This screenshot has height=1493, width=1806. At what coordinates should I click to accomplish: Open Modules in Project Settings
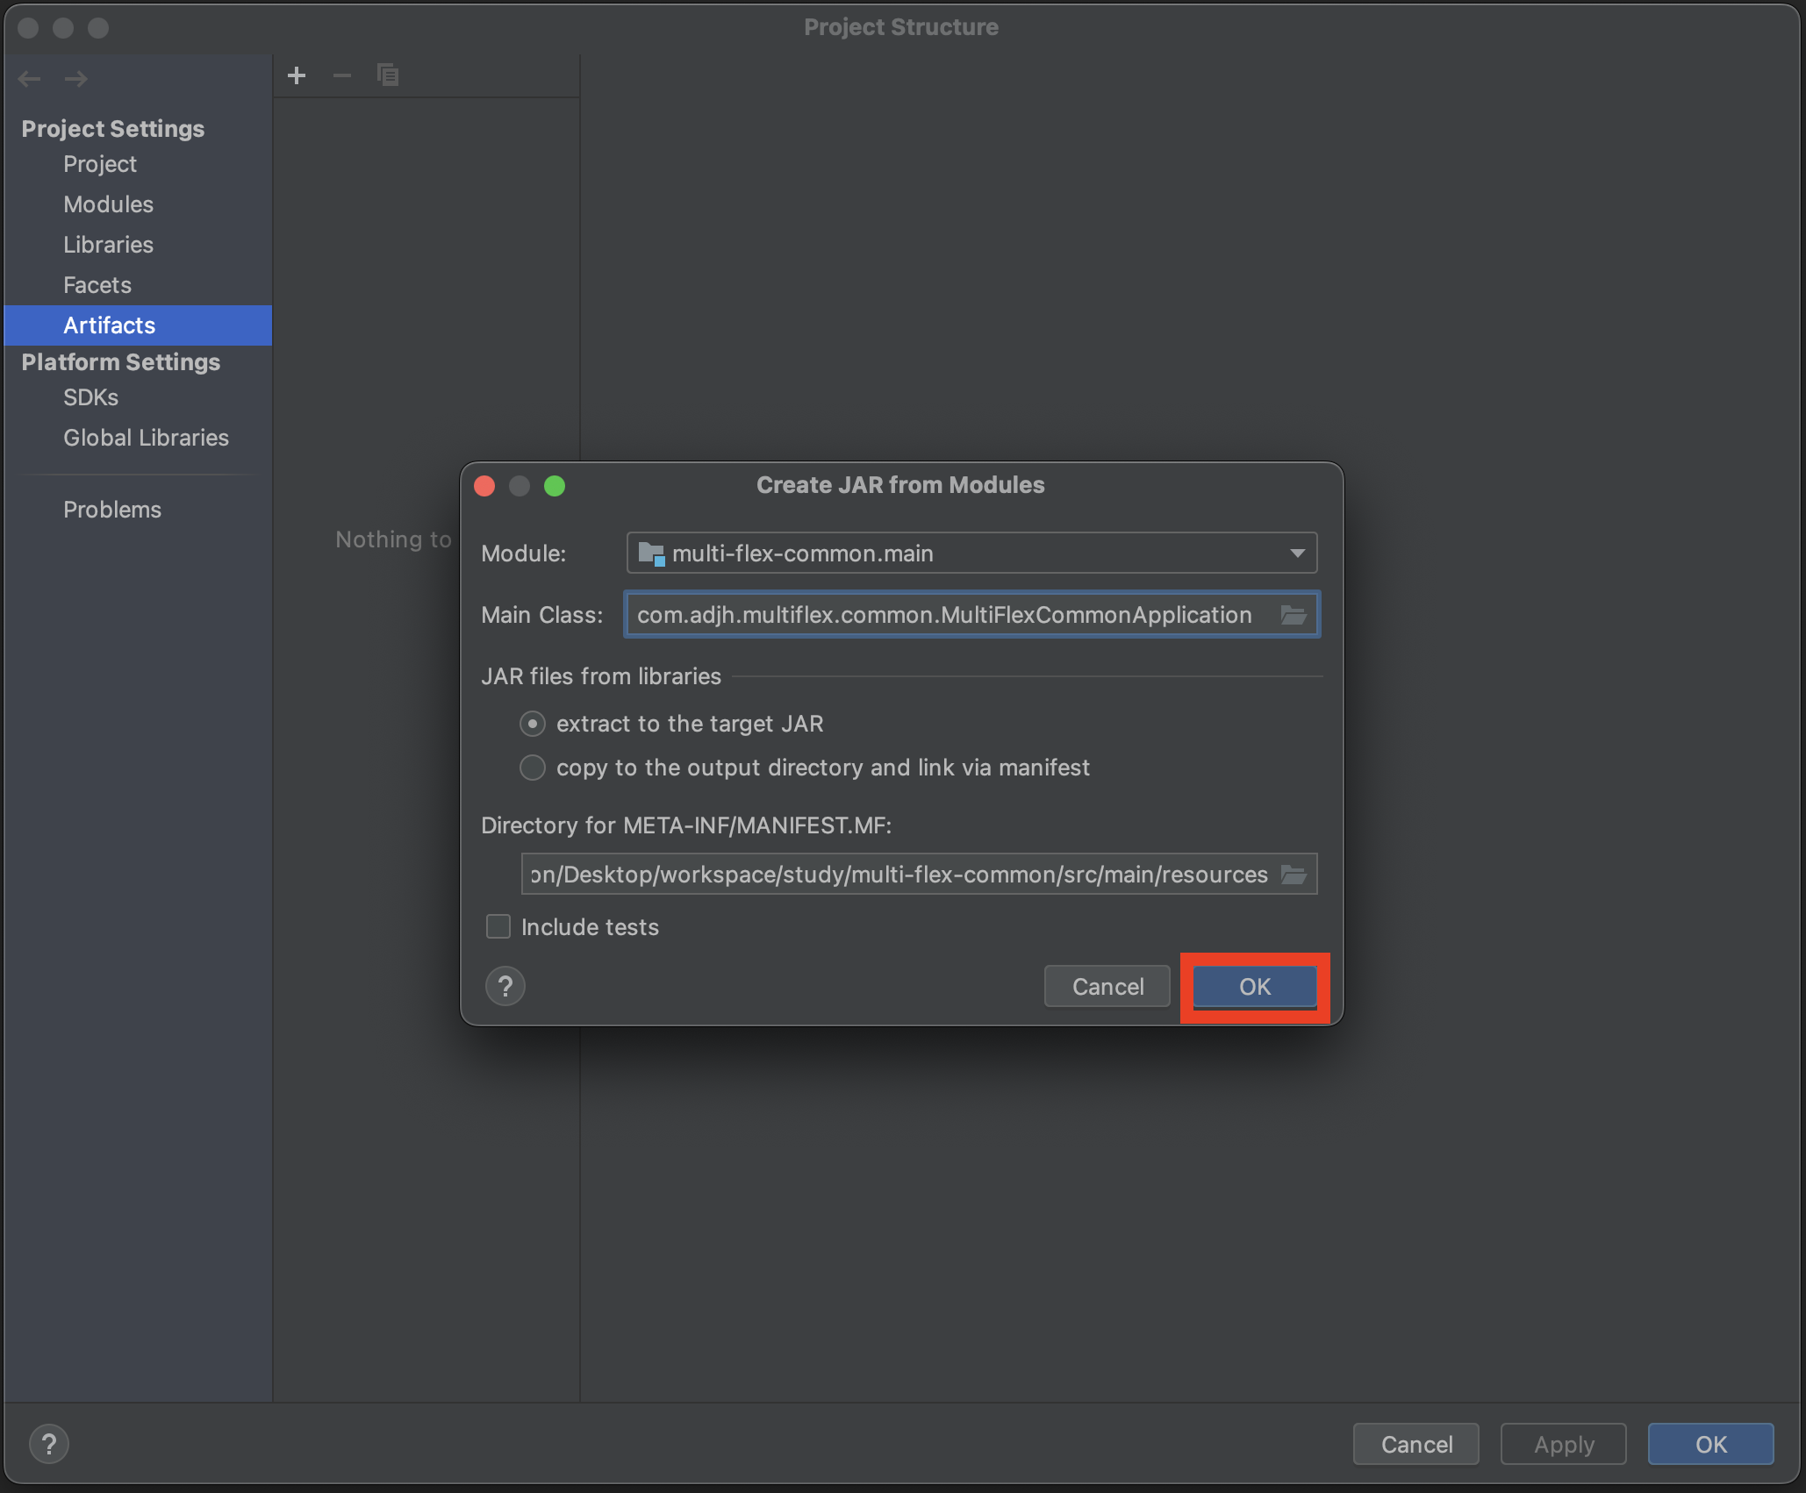(108, 204)
